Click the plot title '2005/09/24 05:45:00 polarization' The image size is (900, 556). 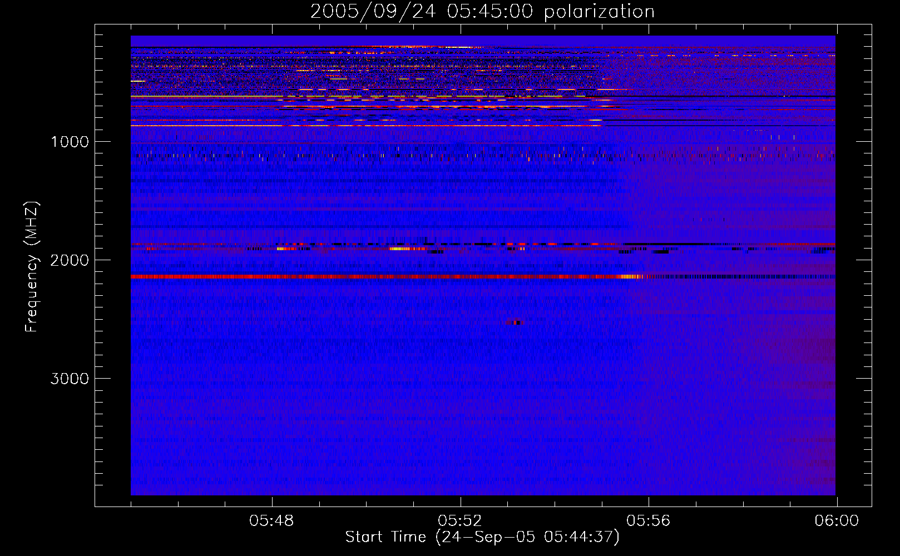tap(482, 11)
